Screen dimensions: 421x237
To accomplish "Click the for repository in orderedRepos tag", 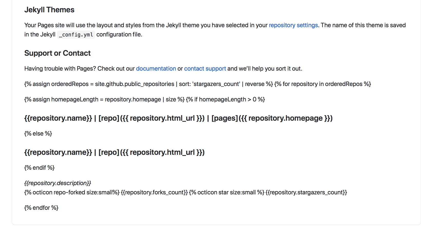I will (x=323, y=84).
